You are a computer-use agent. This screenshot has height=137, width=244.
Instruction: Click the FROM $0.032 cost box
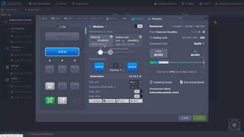159,53
